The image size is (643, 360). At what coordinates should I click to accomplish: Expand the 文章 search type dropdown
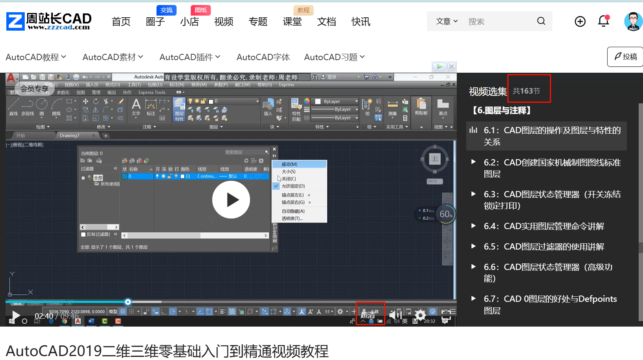(447, 21)
